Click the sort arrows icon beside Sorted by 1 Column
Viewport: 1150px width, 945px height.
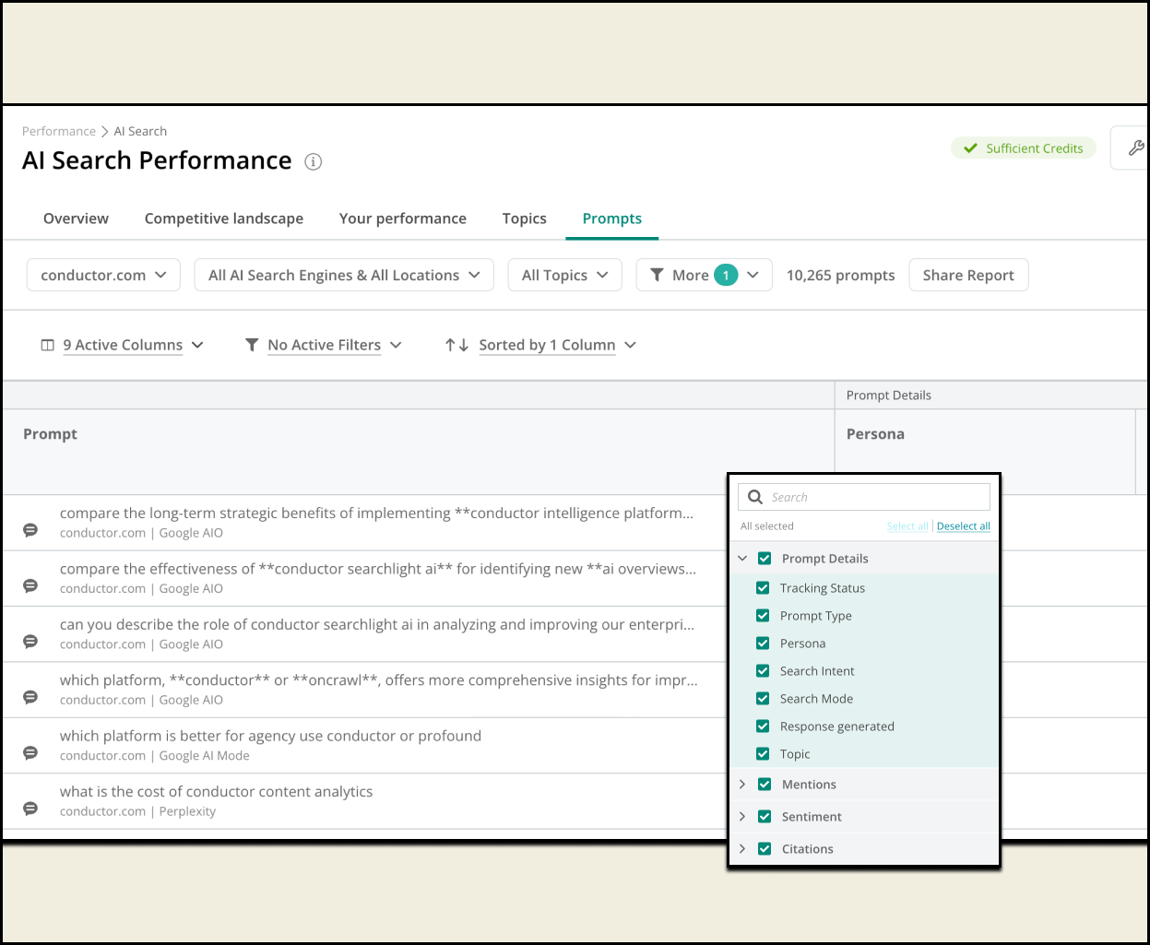[x=456, y=345]
